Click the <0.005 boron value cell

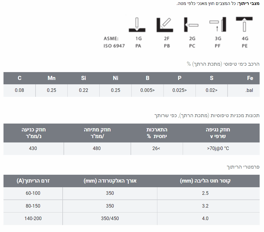(148, 90)
